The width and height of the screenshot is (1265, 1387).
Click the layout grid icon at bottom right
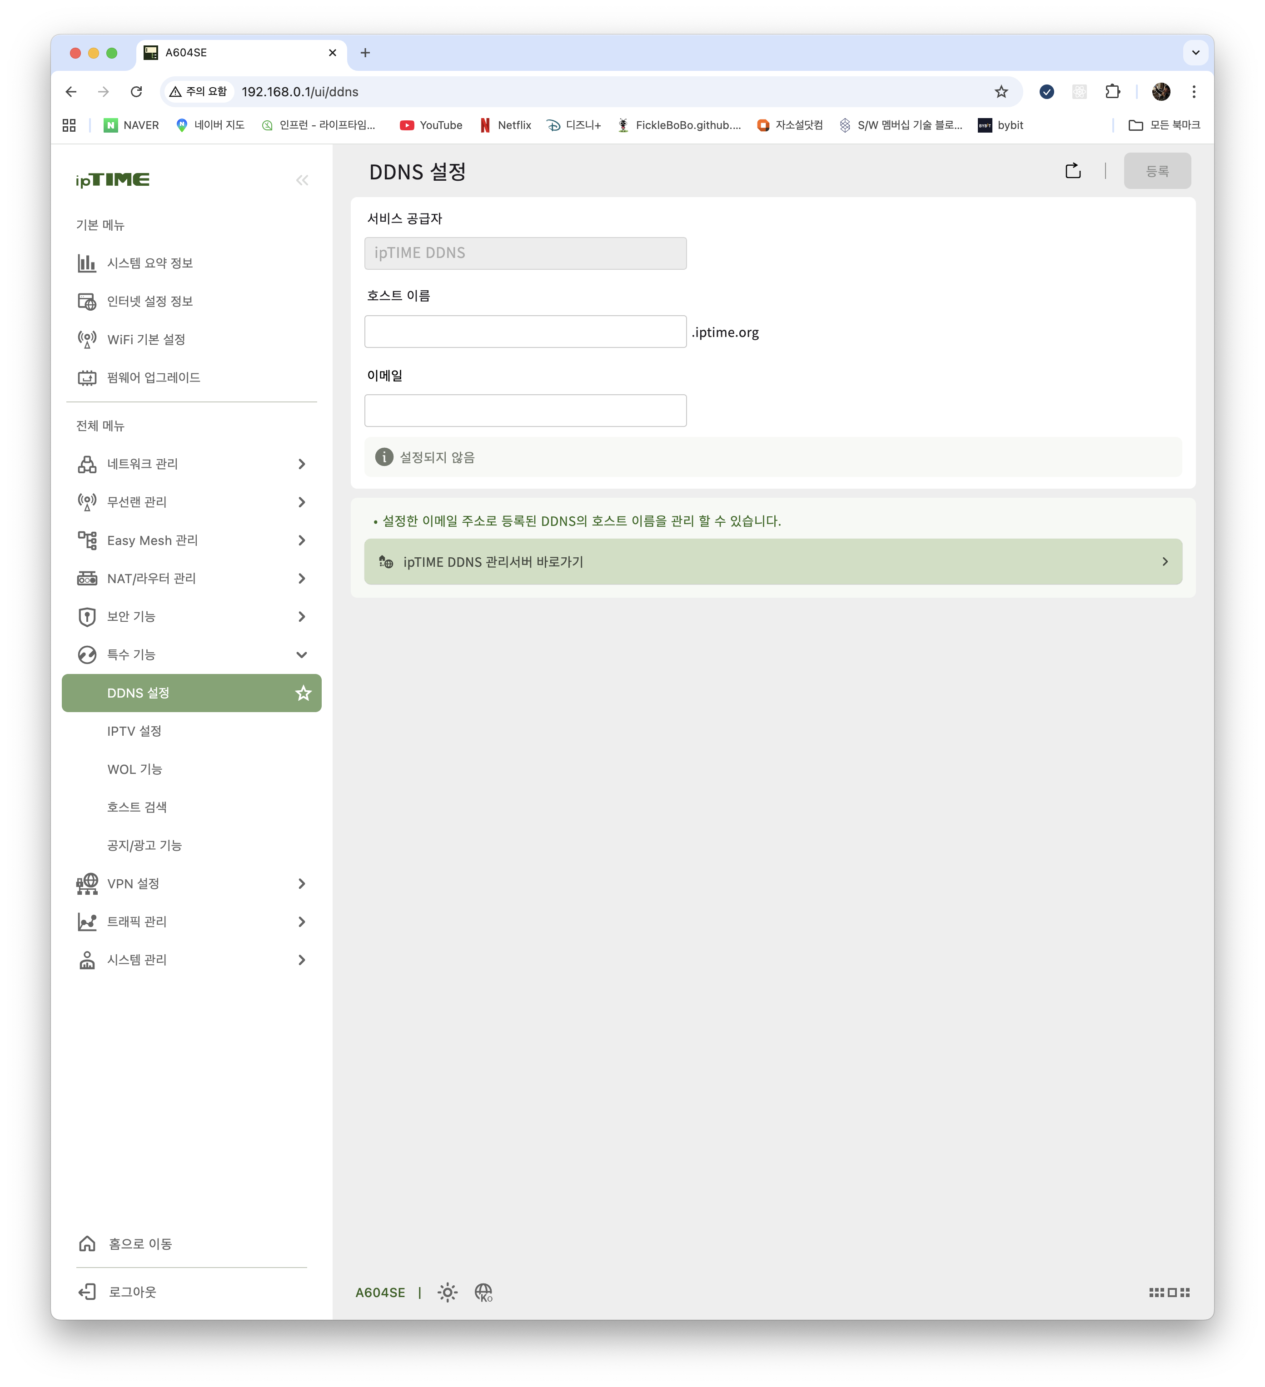tap(1169, 1293)
